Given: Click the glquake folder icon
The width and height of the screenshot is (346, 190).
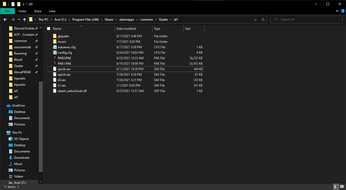Looking at the screenshot, I should tap(55, 36).
